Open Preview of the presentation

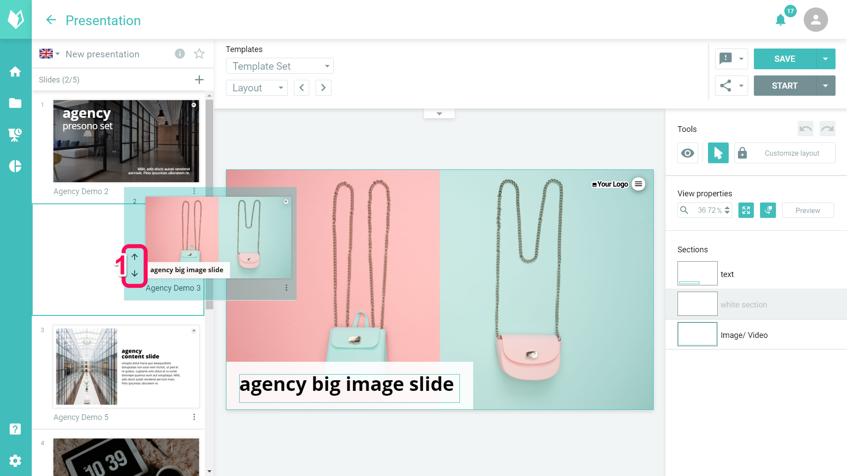click(808, 210)
